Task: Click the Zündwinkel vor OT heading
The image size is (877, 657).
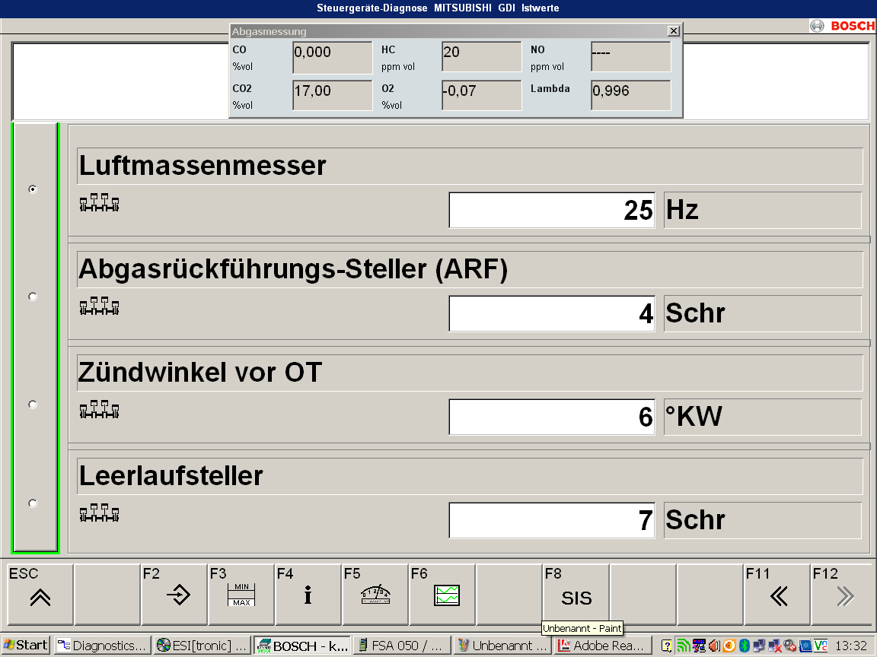Action: pyautogui.click(x=200, y=373)
